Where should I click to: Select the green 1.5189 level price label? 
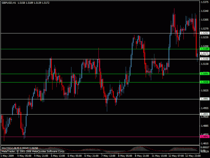click(205, 49)
